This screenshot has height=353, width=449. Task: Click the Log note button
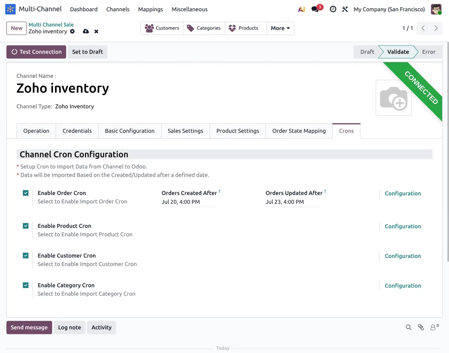(x=70, y=328)
